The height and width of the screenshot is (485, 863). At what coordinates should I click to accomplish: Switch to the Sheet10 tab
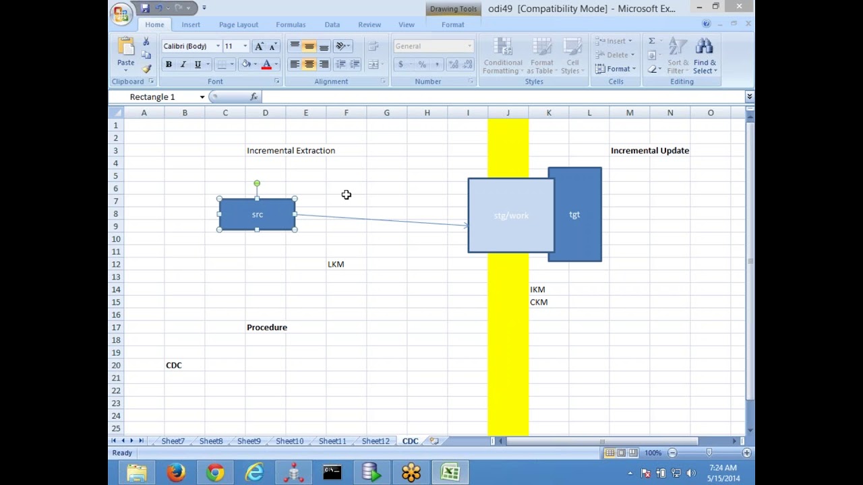click(290, 441)
